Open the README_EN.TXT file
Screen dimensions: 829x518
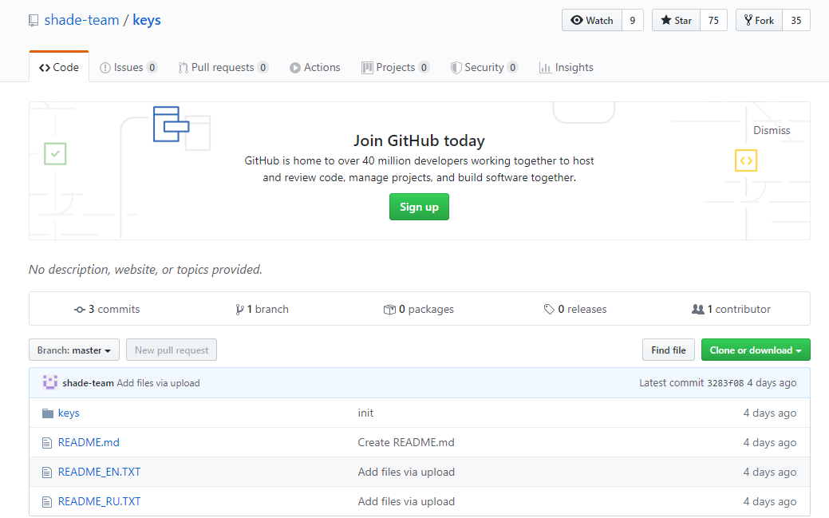[99, 472]
